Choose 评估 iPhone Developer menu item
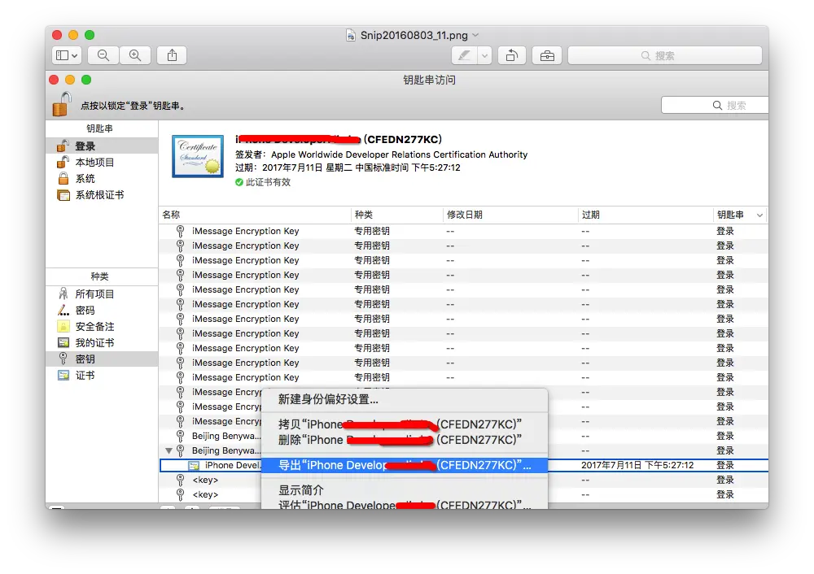Viewport: 814px width, 574px height. pos(405,505)
